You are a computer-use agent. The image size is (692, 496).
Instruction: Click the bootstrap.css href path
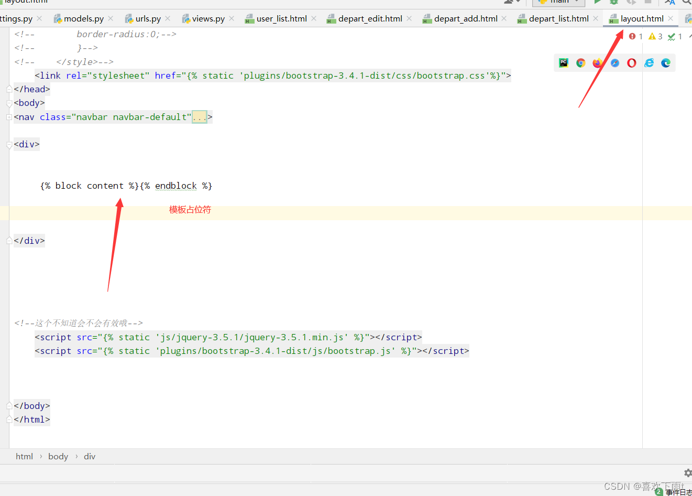(x=365, y=76)
